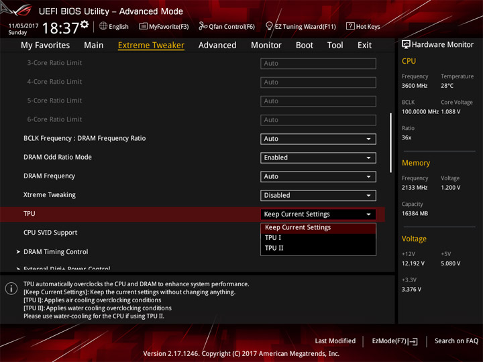Click EzMode(F7) button label
Viewport: 483px width, 362px height.
pyautogui.click(x=389, y=341)
